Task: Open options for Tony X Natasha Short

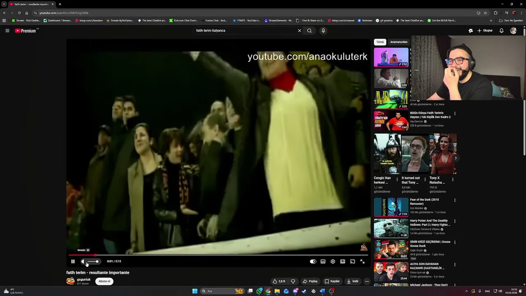Action: click(x=453, y=180)
